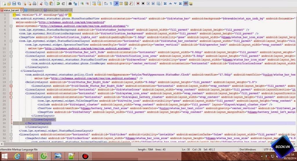
Task: Toggle the Function List panel icon
Action: (x=131, y=3)
